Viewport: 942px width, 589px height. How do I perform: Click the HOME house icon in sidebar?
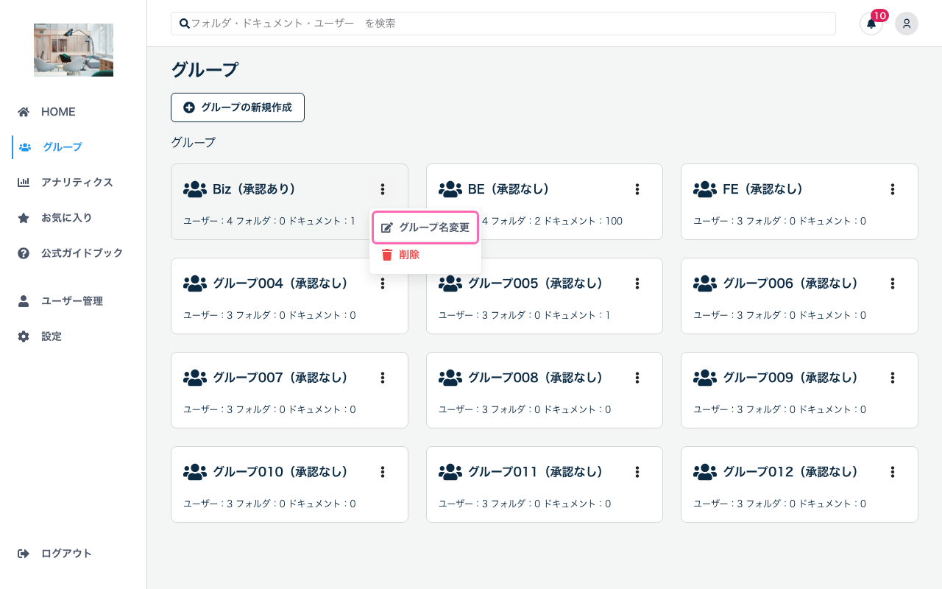[x=24, y=112]
